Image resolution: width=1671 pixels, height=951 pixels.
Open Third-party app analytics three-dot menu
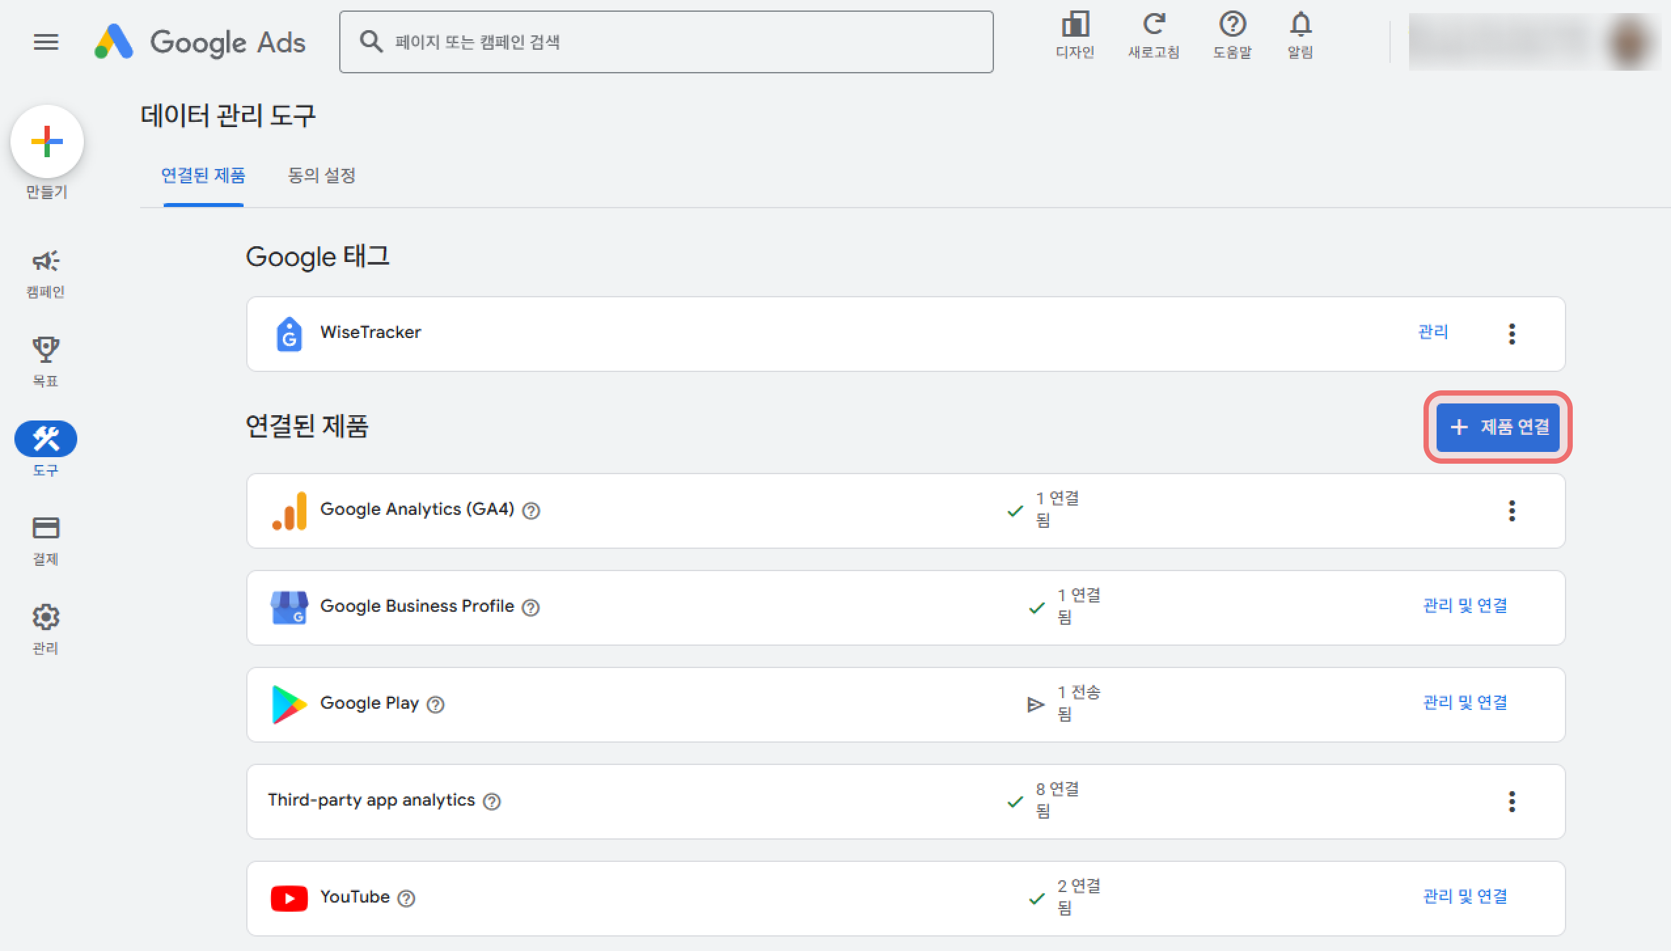[1512, 802]
